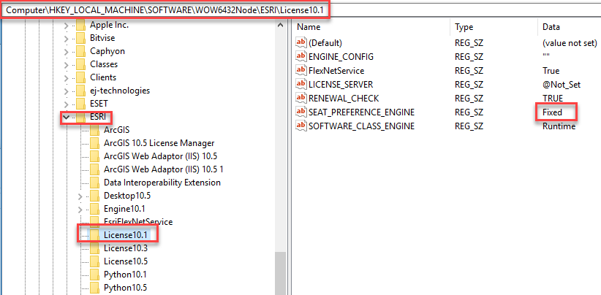The width and height of the screenshot is (601, 295).
Task: Click the Python10.5 folder icon
Action: (x=94, y=288)
